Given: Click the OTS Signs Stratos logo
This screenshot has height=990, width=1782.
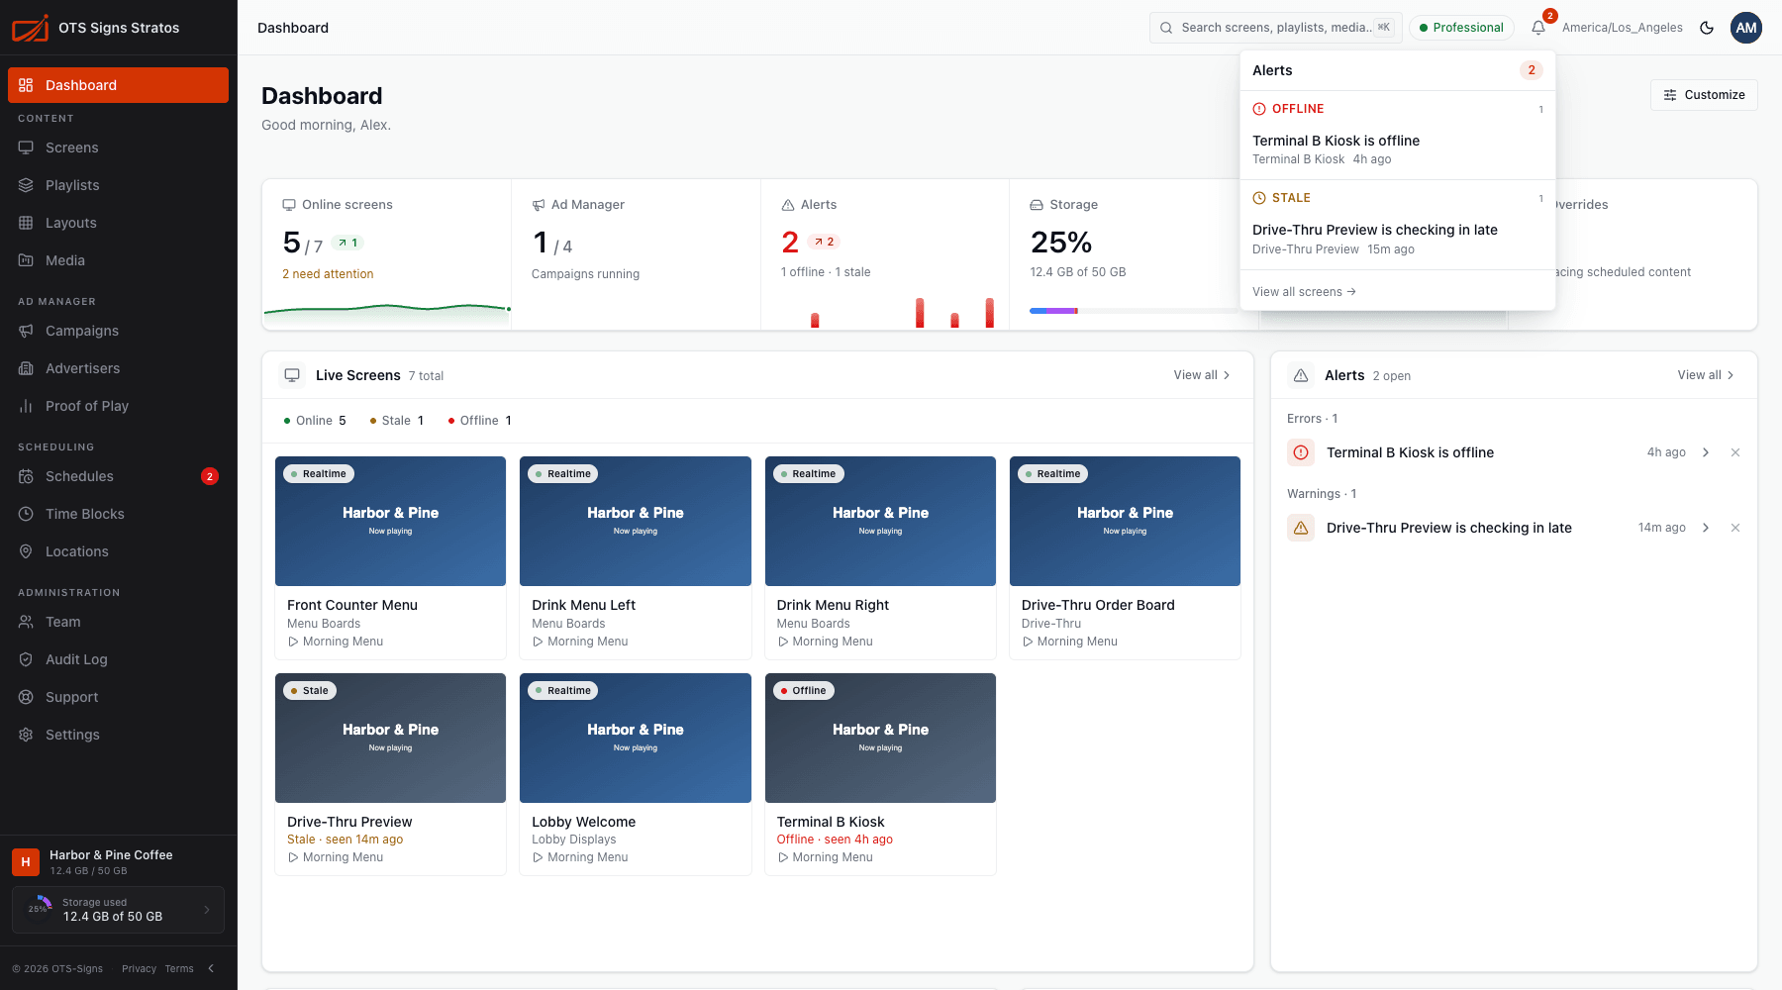Looking at the screenshot, I should click(96, 28).
